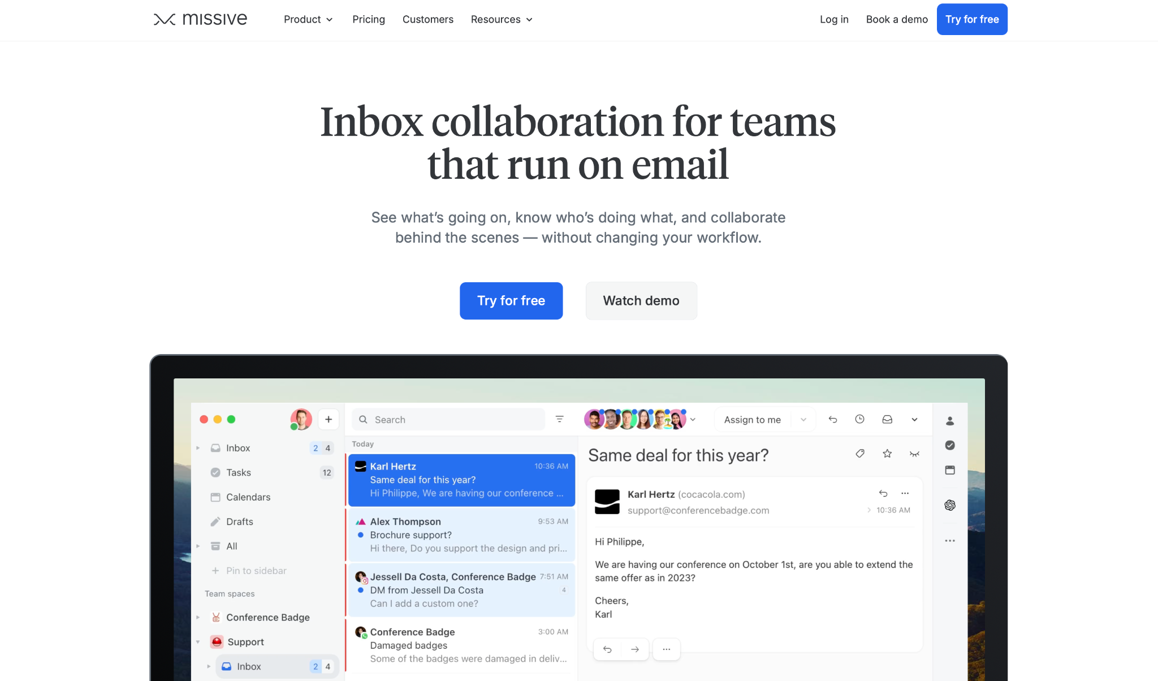
Task: Click the snooze clock icon
Action: 859,419
